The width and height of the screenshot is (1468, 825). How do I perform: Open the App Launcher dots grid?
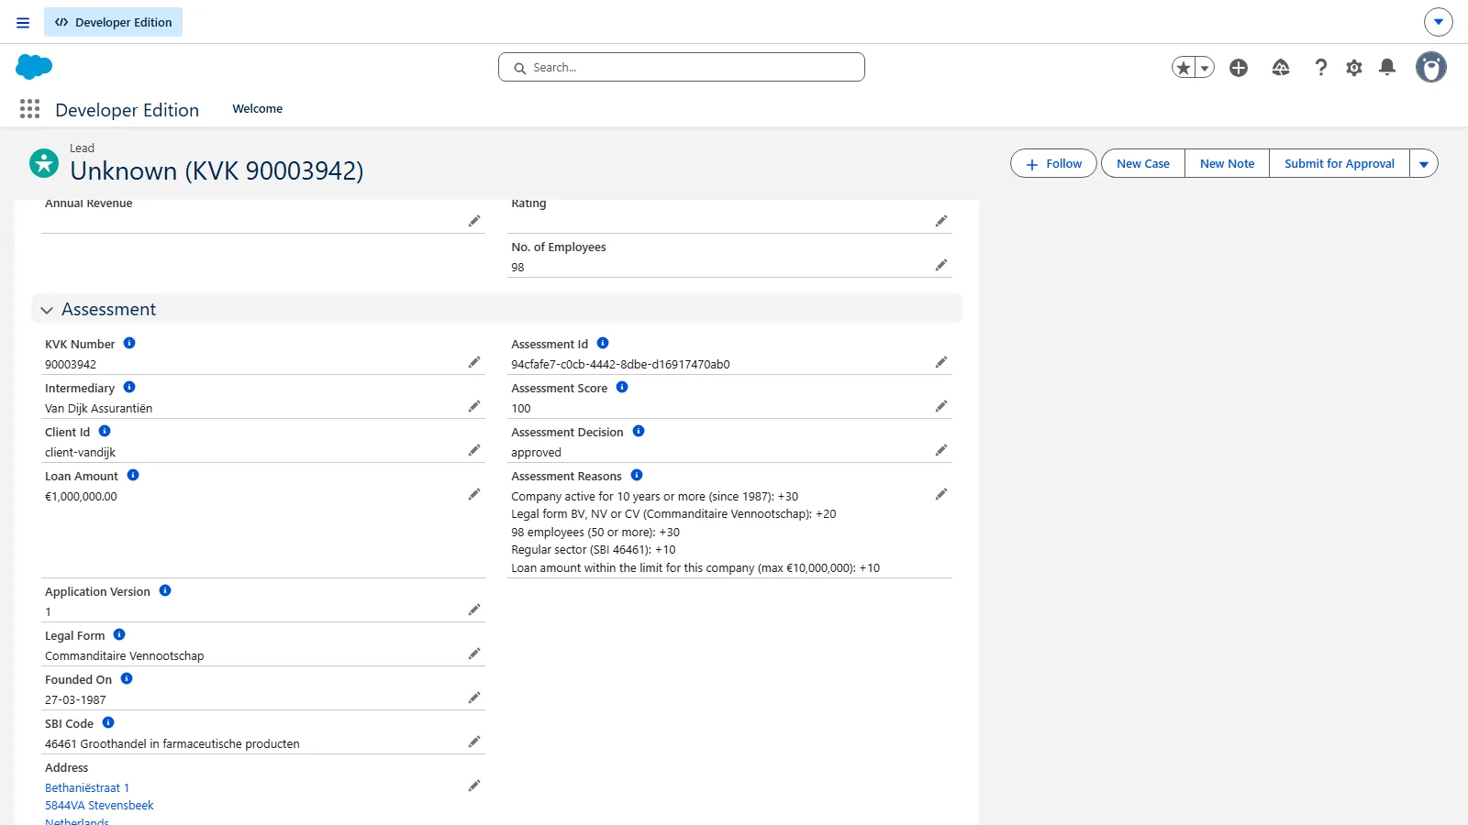pos(29,109)
